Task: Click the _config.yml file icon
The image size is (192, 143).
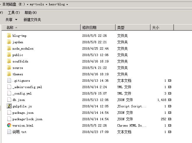Action: coord(9,93)
